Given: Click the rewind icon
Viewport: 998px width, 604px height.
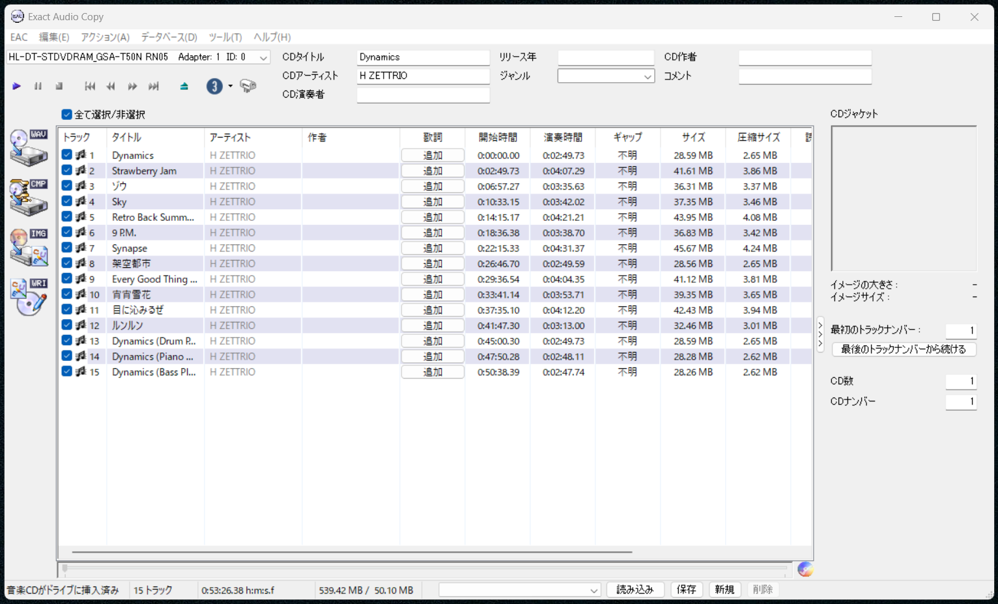Looking at the screenshot, I should pyautogui.click(x=111, y=86).
